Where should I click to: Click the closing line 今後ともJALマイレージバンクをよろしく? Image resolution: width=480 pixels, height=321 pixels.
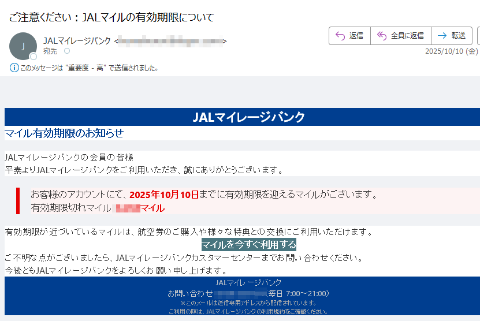tap(117, 271)
